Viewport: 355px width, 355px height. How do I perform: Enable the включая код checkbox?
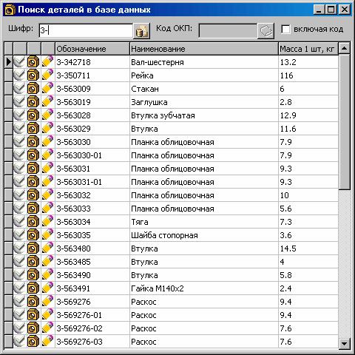pos(285,30)
